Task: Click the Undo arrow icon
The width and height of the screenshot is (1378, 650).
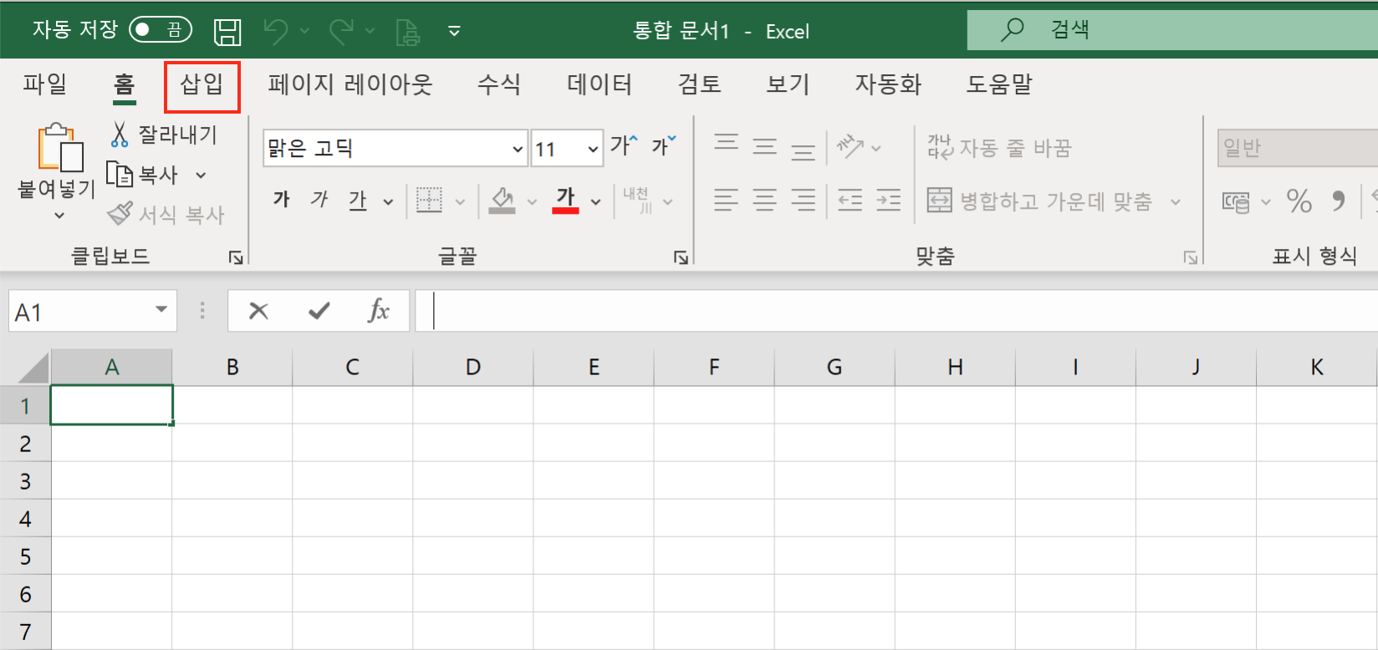Action: 275,32
